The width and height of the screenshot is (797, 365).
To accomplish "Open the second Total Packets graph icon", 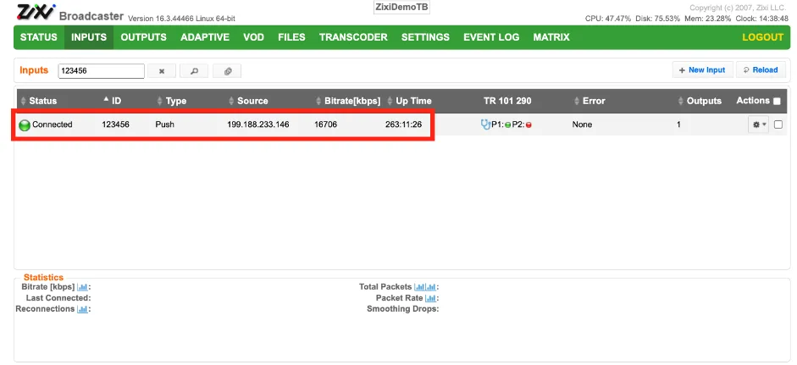I will click(x=431, y=288).
